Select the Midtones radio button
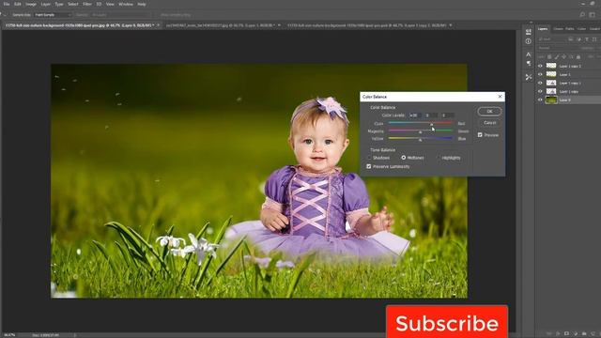The image size is (601, 338). 403,158
